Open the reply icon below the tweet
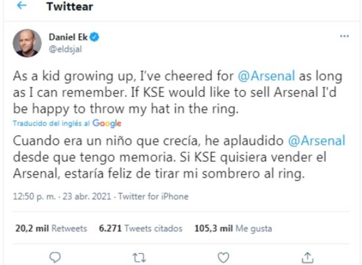This screenshot has width=362, height=265. click(x=55, y=257)
